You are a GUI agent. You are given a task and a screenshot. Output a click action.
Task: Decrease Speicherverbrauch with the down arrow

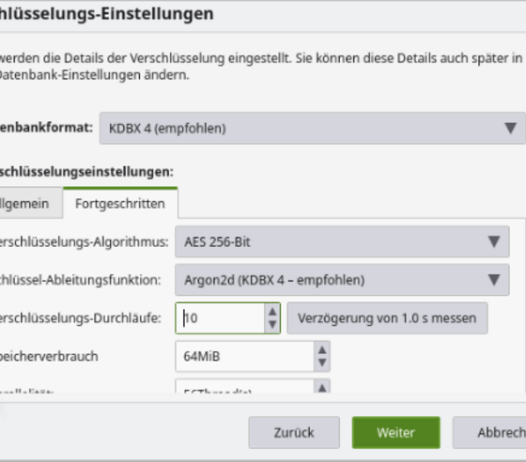(x=322, y=362)
